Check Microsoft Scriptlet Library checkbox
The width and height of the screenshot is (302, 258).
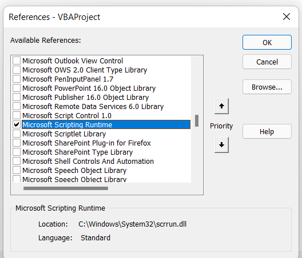click(17, 134)
